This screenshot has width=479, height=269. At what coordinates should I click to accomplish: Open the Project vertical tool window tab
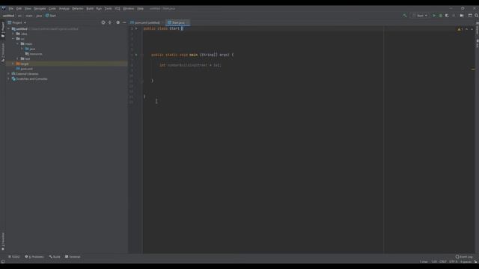3,30
